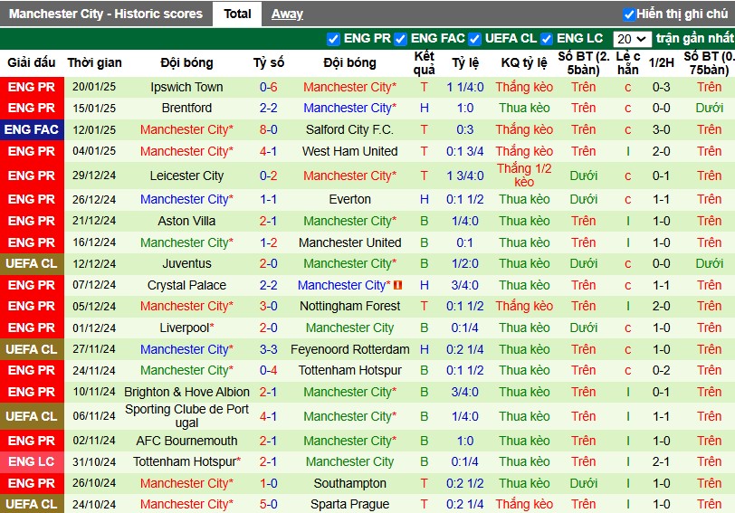Toggle the UEFA CL competition checkbox
The height and width of the screenshot is (513, 735).
click(x=474, y=39)
